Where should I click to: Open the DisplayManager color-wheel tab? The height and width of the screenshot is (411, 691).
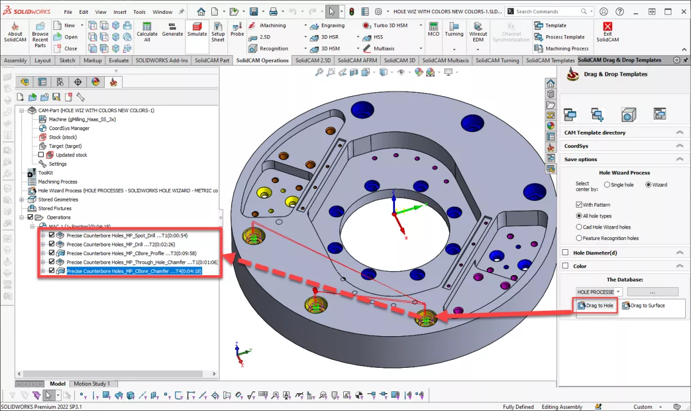point(96,82)
